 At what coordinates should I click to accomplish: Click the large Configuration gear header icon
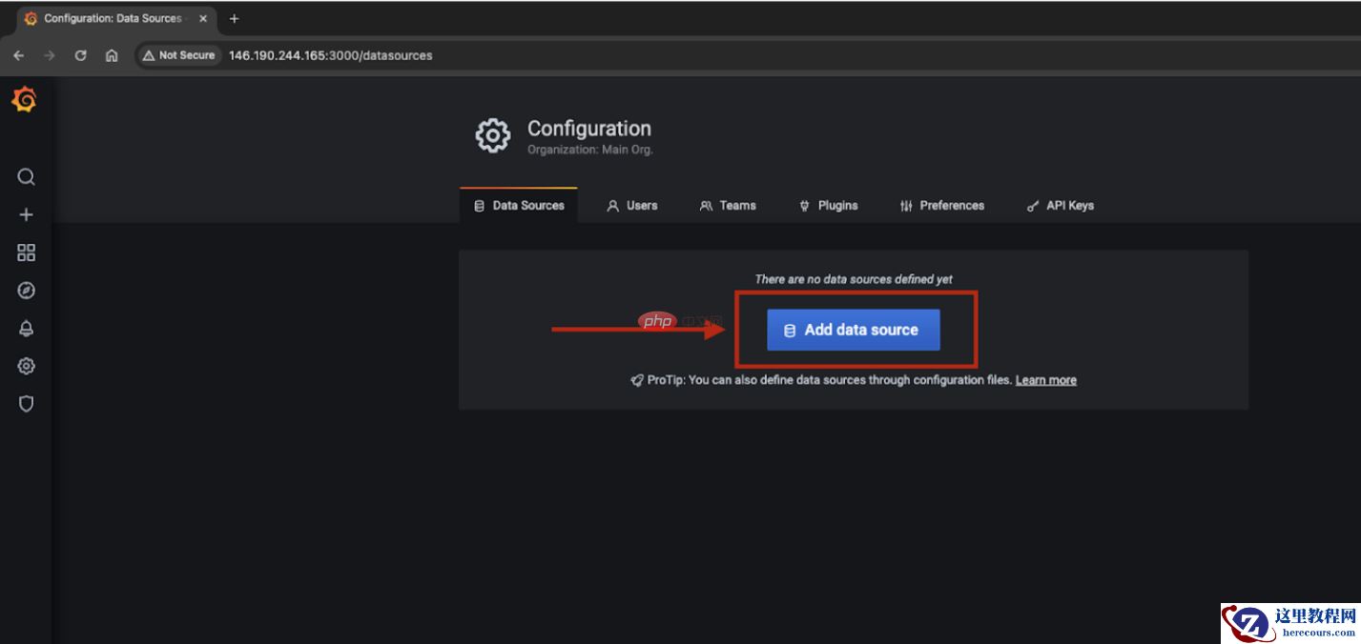493,136
